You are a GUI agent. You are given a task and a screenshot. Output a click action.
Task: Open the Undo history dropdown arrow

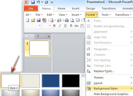click(42, 2)
